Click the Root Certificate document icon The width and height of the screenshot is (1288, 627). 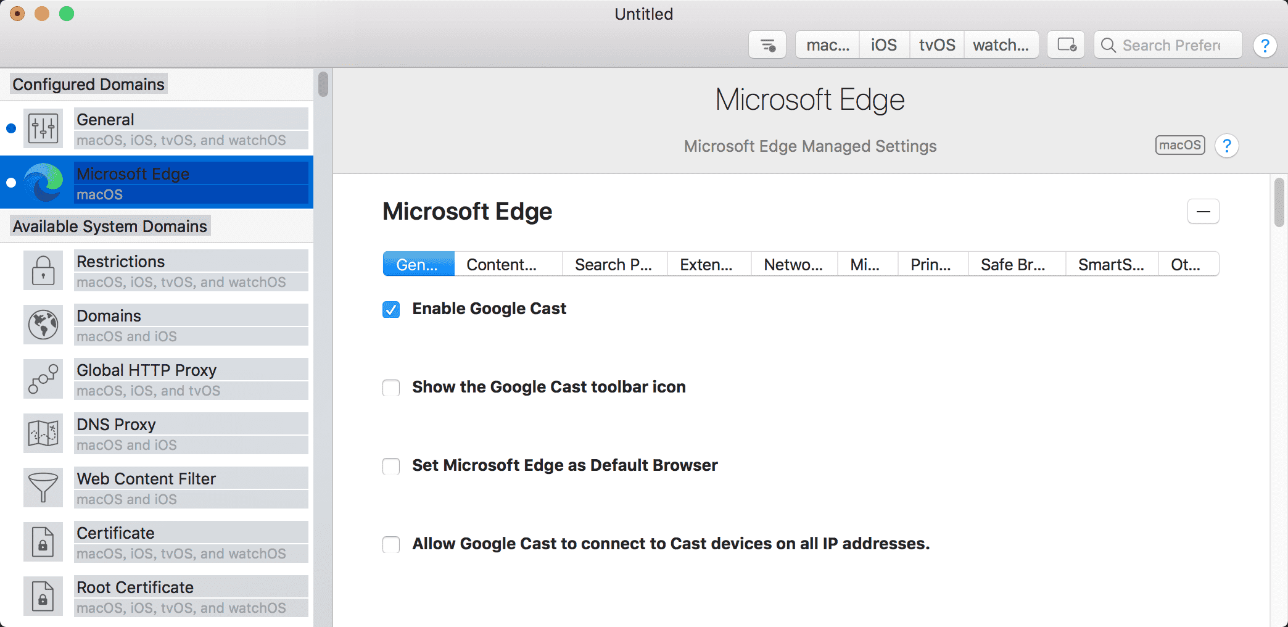[43, 596]
